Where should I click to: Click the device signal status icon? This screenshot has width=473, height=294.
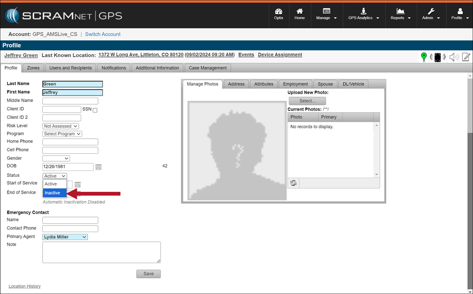pyautogui.click(x=437, y=57)
